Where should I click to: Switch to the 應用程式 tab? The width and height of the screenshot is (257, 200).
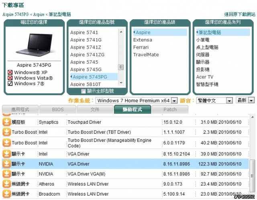[20, 110]
